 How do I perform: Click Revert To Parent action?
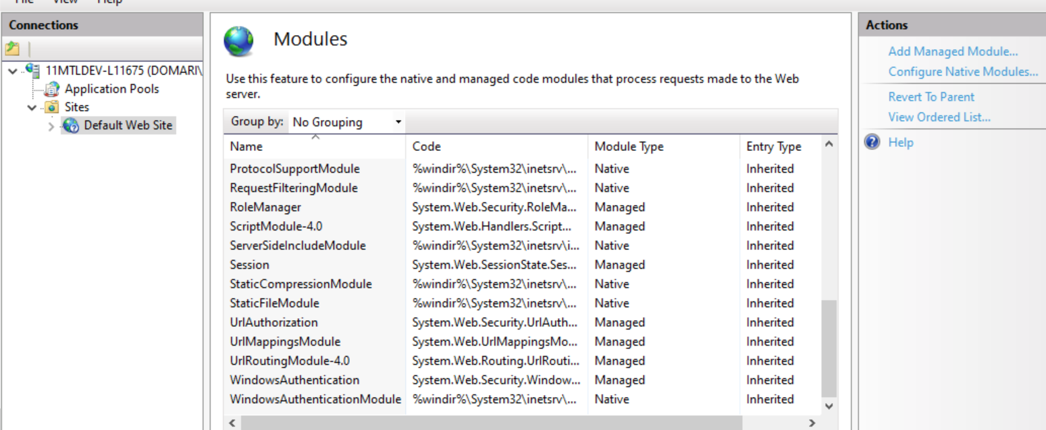coord(931,97)
